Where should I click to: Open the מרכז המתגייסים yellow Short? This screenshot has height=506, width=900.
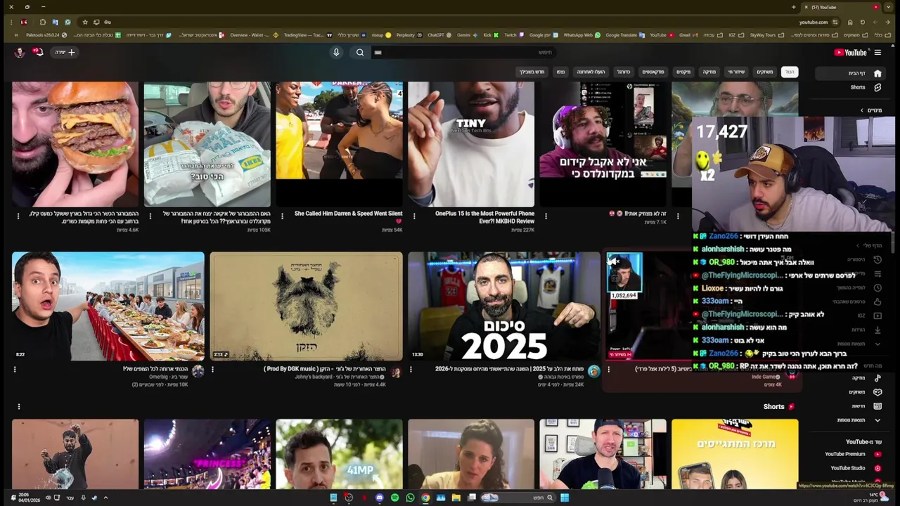[x=735, y=454]
